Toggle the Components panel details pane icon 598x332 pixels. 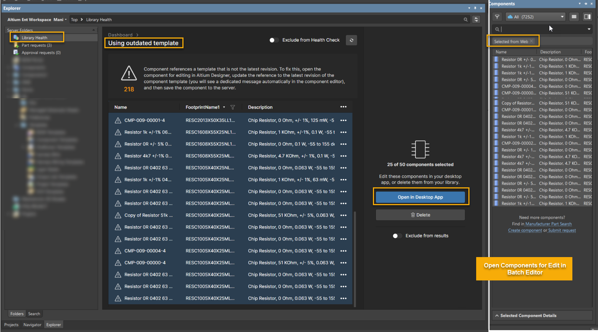(587, 17)
